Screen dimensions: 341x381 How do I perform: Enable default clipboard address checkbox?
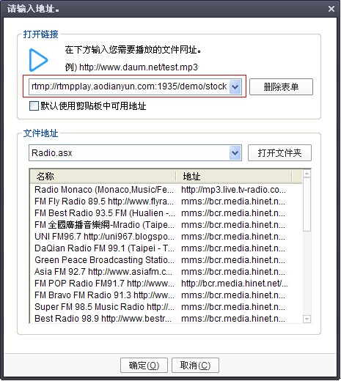[34, 106]
